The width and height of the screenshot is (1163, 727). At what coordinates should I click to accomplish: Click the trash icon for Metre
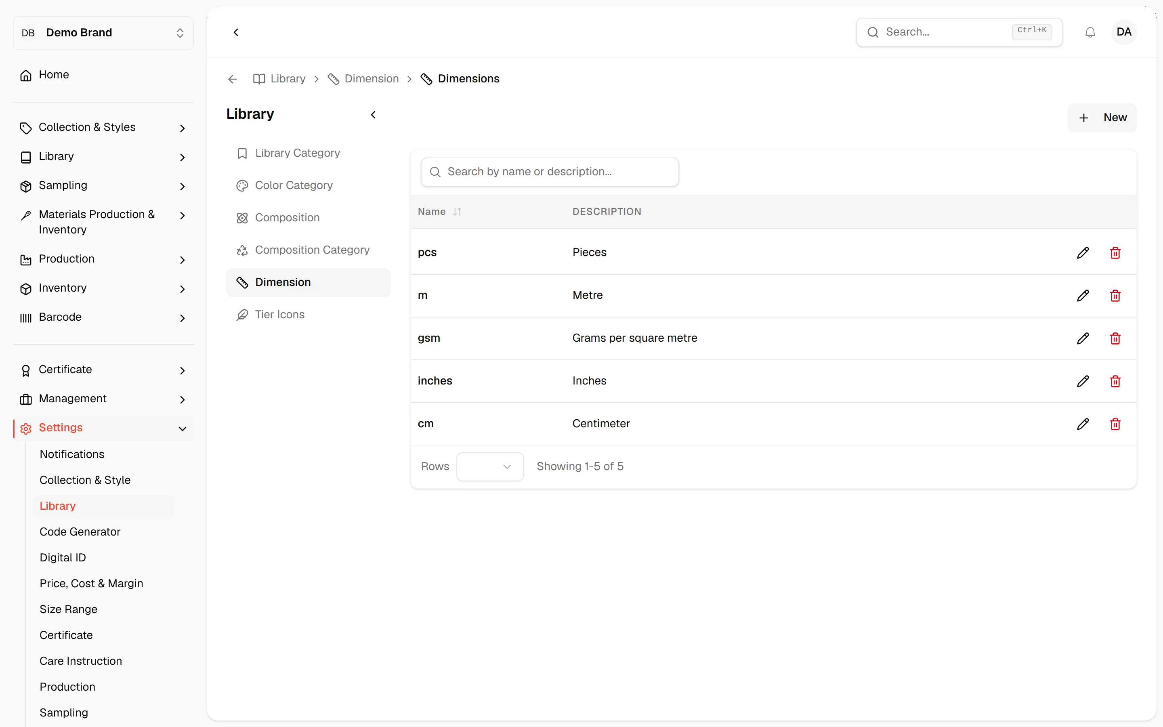[x=1115, y=295]
